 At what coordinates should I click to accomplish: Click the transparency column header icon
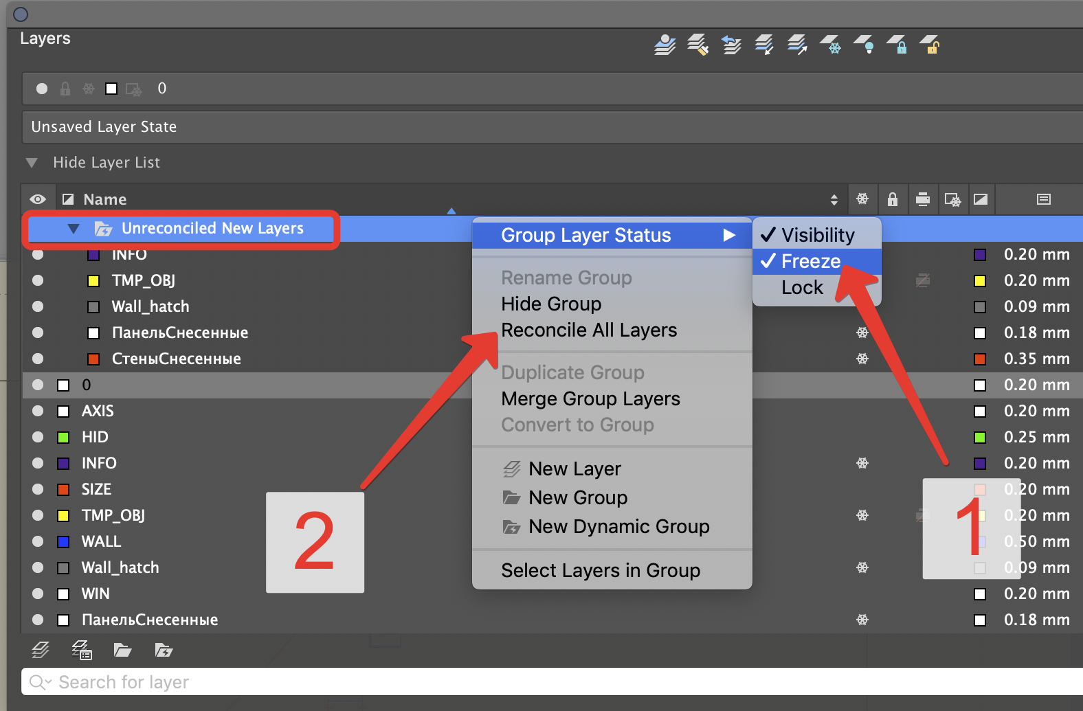(981, 199)
